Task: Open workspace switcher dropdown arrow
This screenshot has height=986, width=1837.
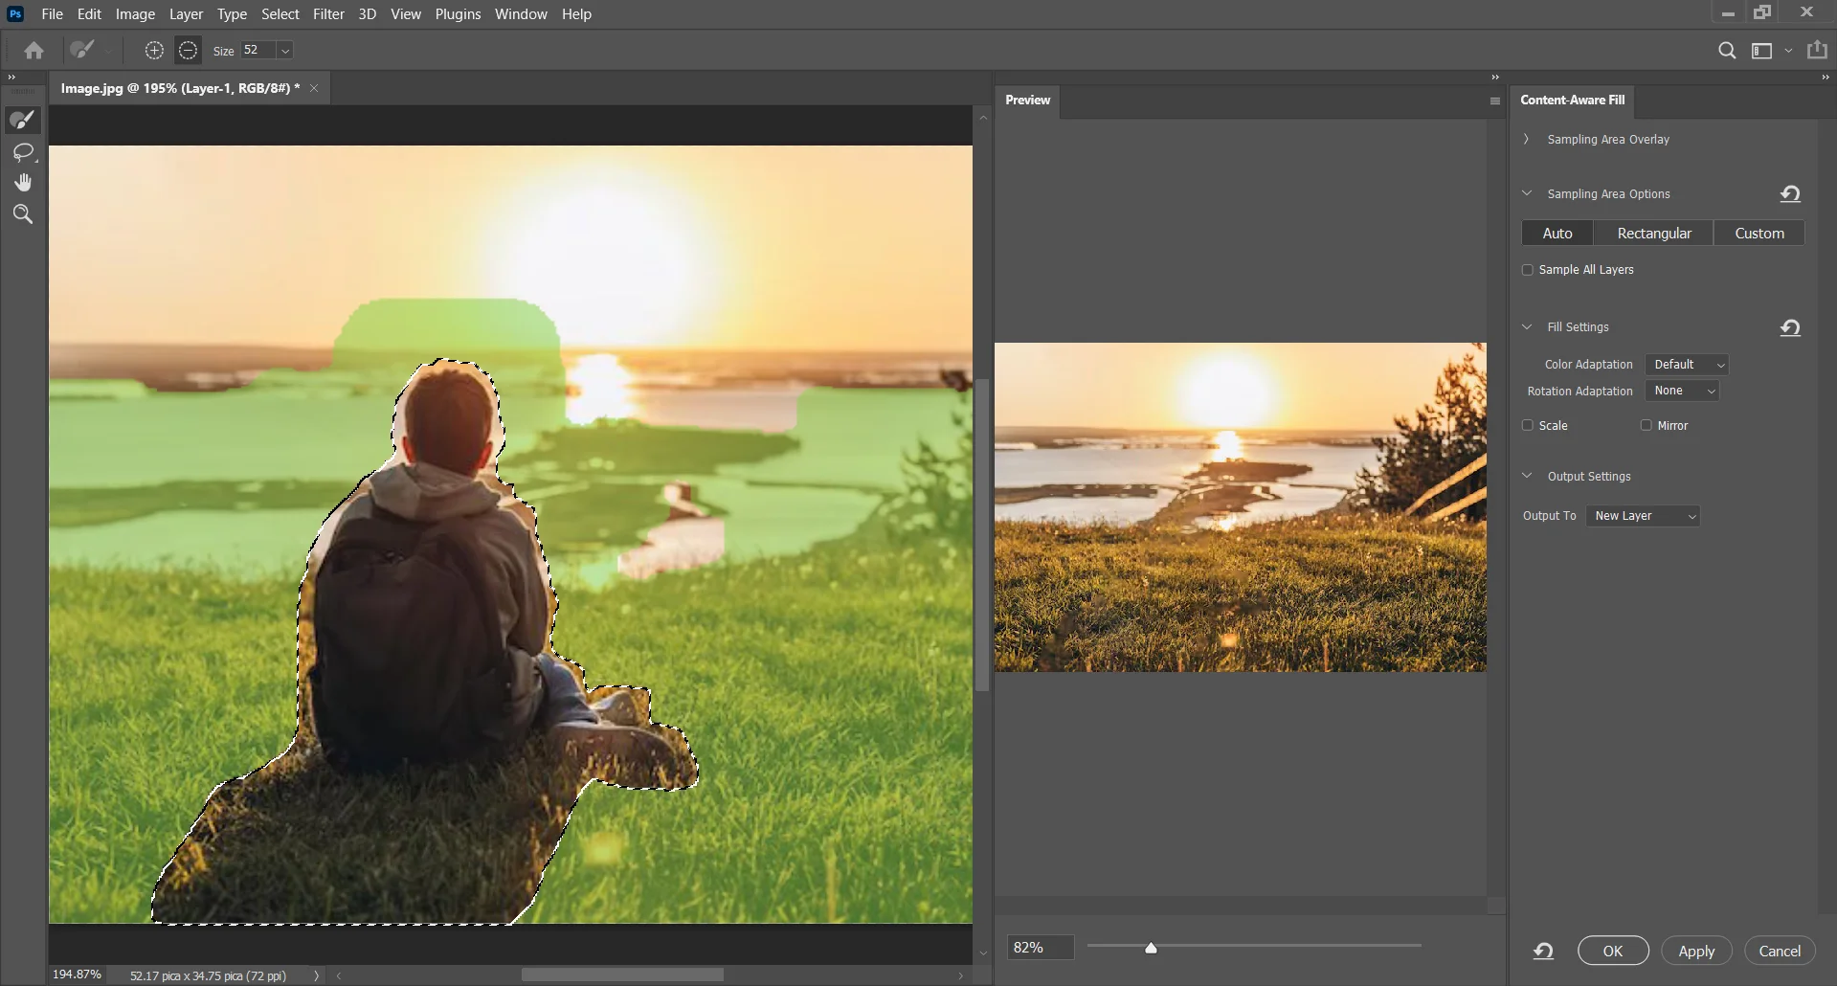Action: 1788,51
